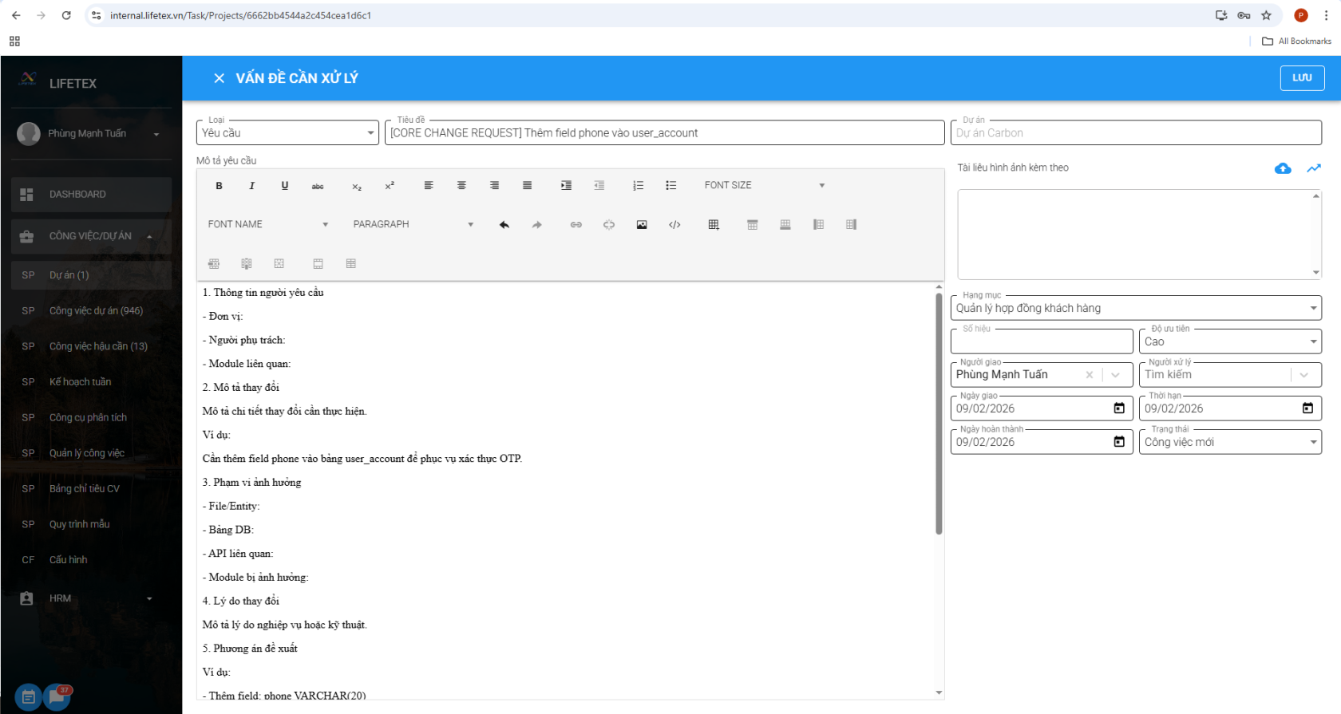This screenshot has height=714, width=1341.
Task: Open the Trạng thái status dropdown
Action: coord(1229,442)
